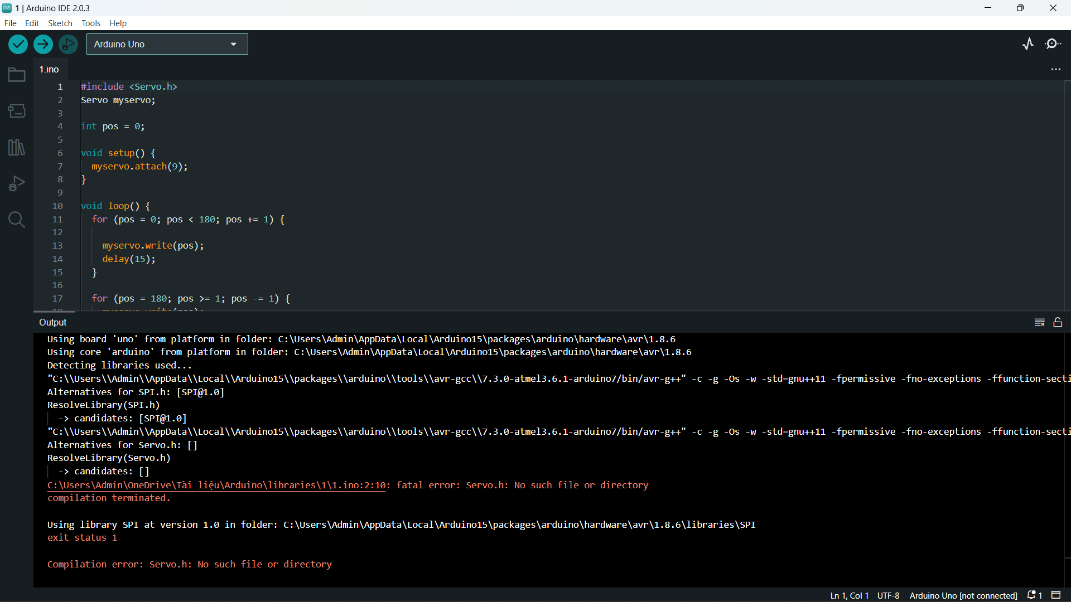Select the 1.ino editor tab
Screen dimensions: 1071x602
coord(49,70)
